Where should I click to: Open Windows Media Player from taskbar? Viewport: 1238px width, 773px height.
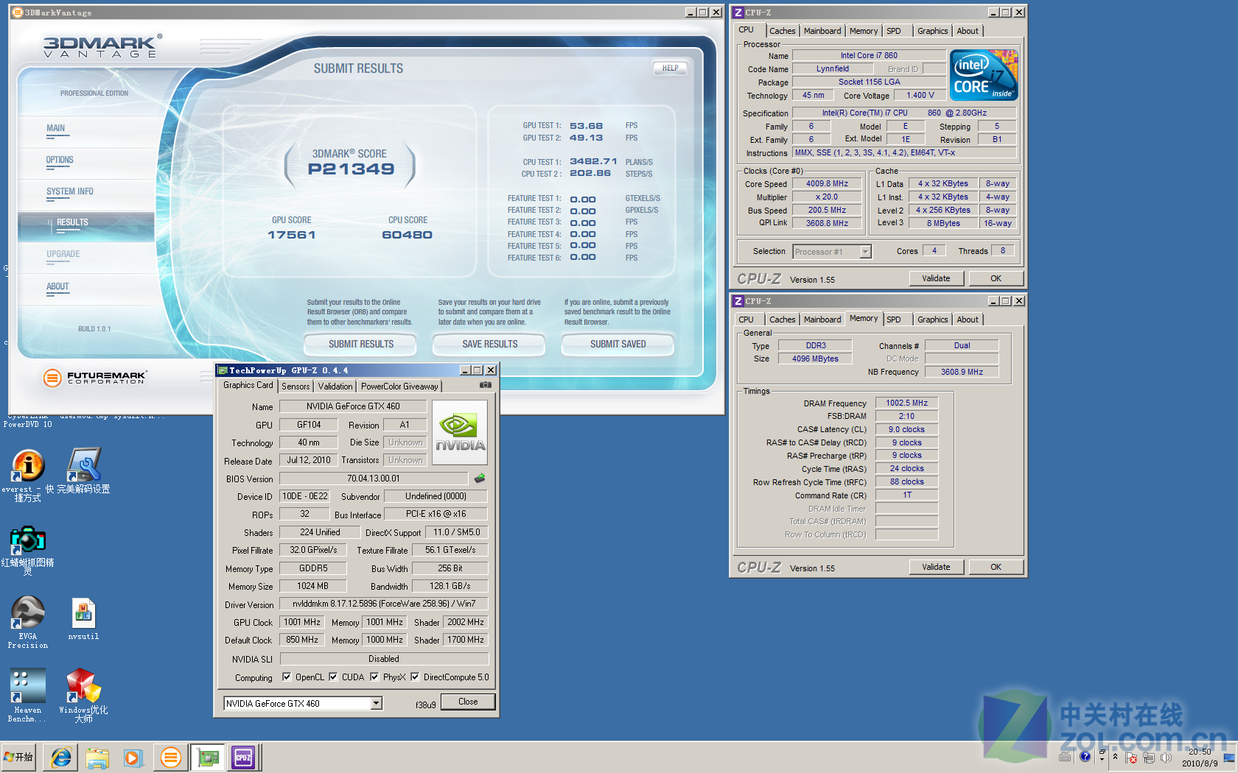pos(133,758)
